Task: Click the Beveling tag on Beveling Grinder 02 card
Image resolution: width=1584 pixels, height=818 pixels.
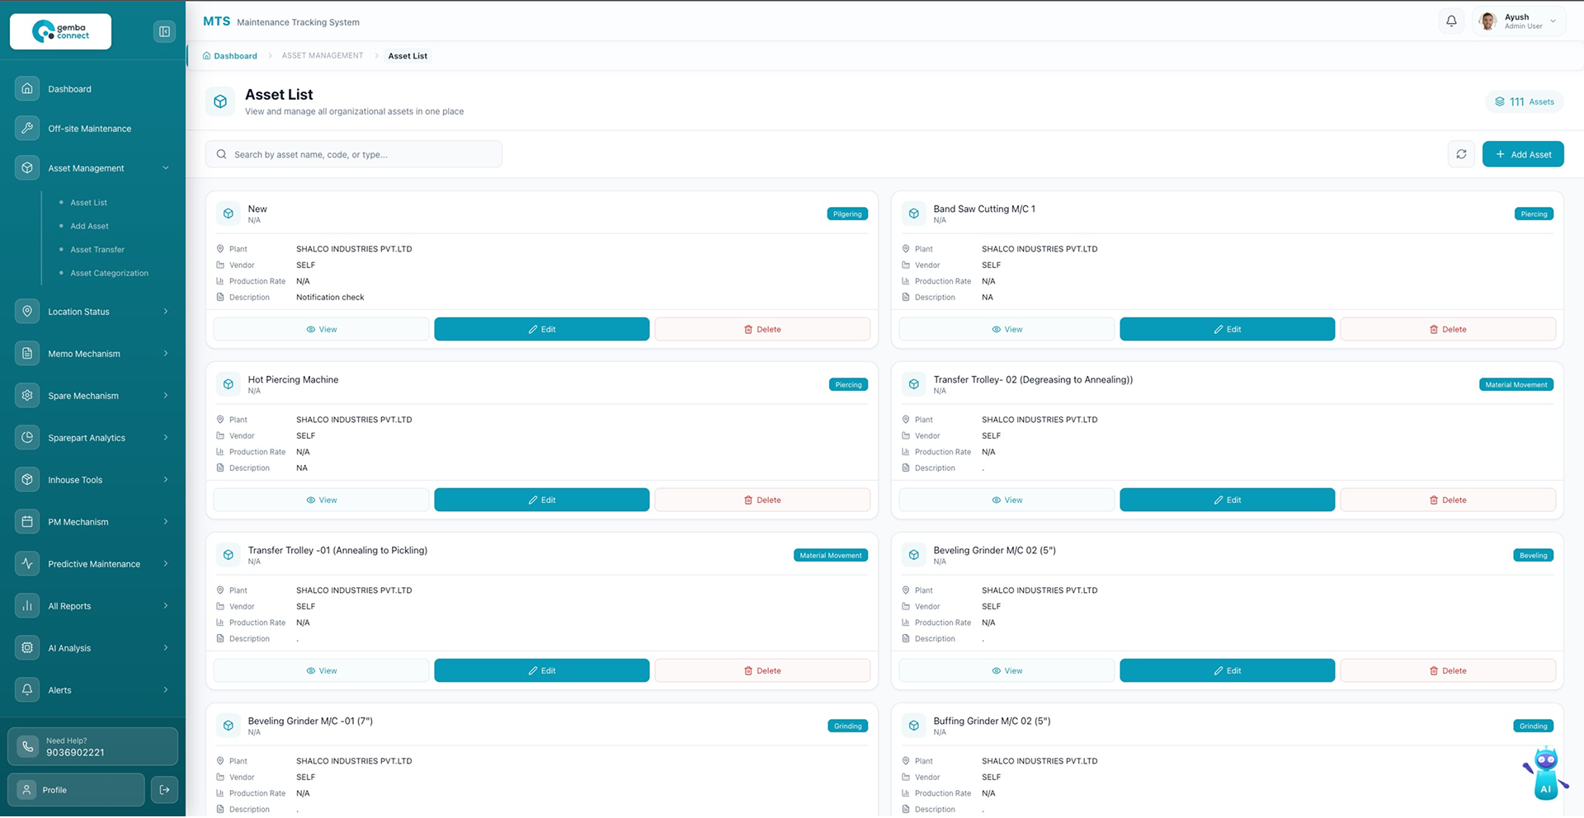Action: [x=1534, y=555]
